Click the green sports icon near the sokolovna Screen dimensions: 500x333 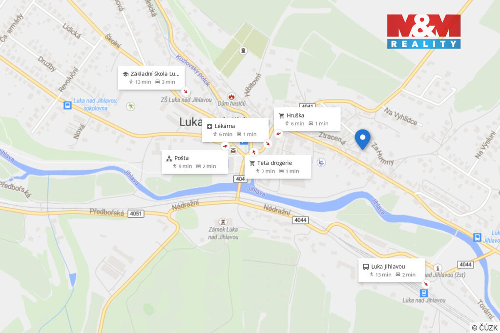[130, 106]
